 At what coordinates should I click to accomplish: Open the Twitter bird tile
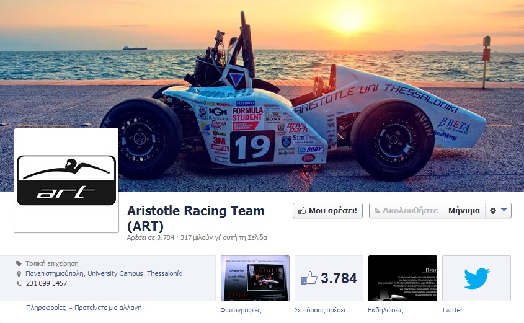476,278
